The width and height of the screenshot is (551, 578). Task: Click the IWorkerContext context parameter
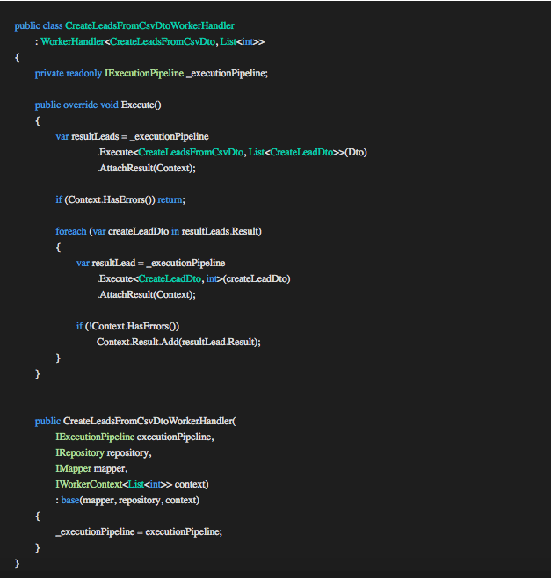coord(131,484)
